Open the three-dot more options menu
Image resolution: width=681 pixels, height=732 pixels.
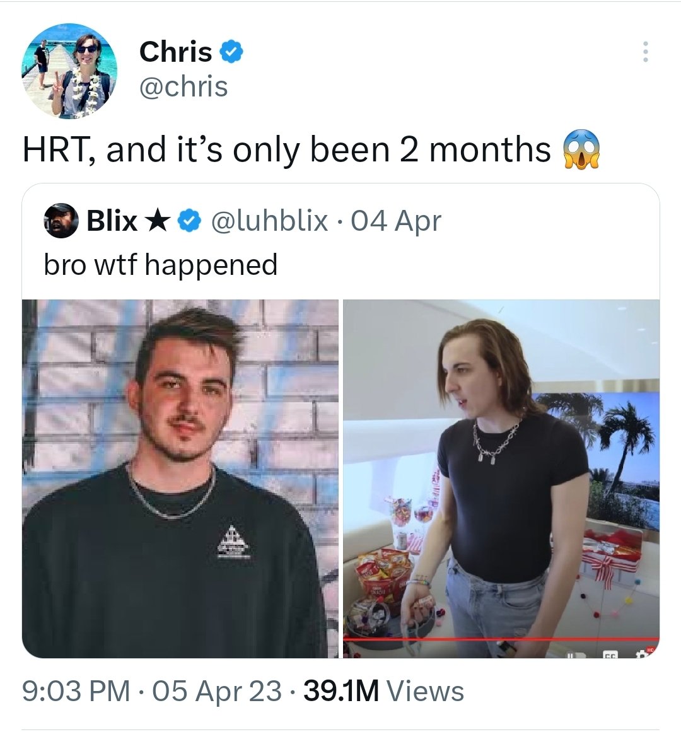coord(646,52)
